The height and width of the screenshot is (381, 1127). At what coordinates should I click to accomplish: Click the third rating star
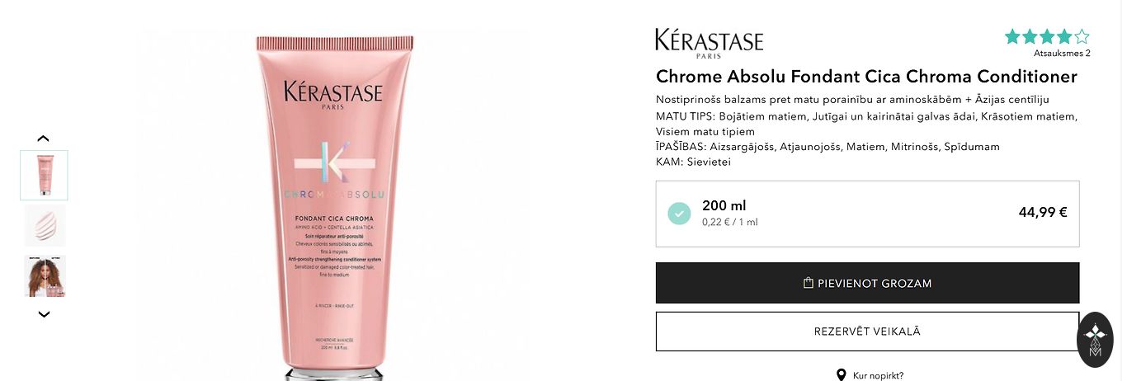coord(1047,36)
